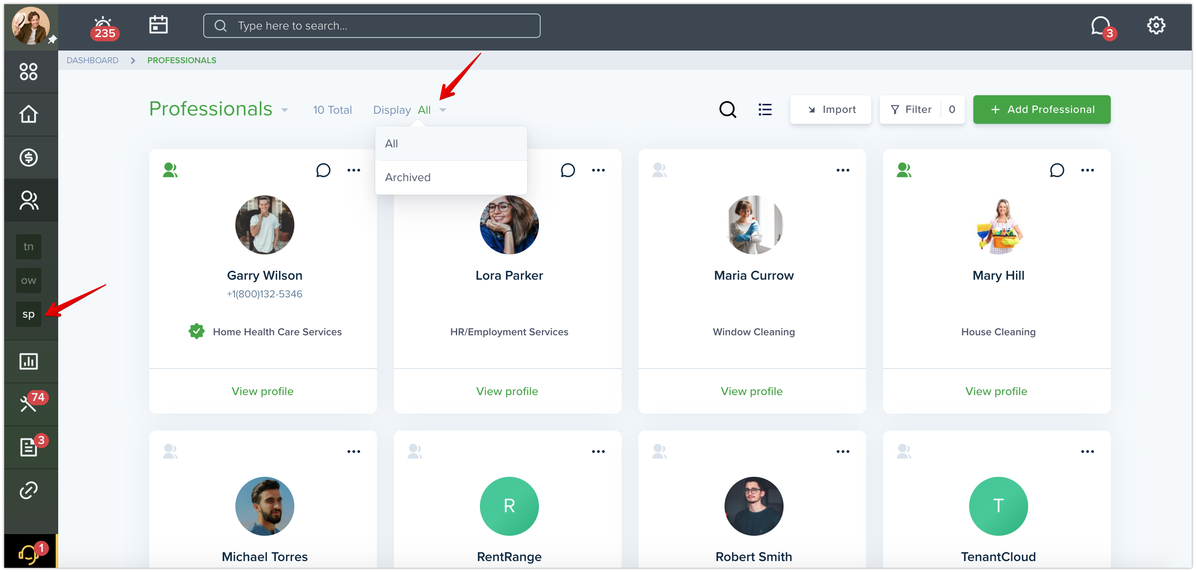View profile of Lora Parker
Image resolution: width=1196 pixels, height=572 pixels.
pyautogui.click(x=507, y=391)
